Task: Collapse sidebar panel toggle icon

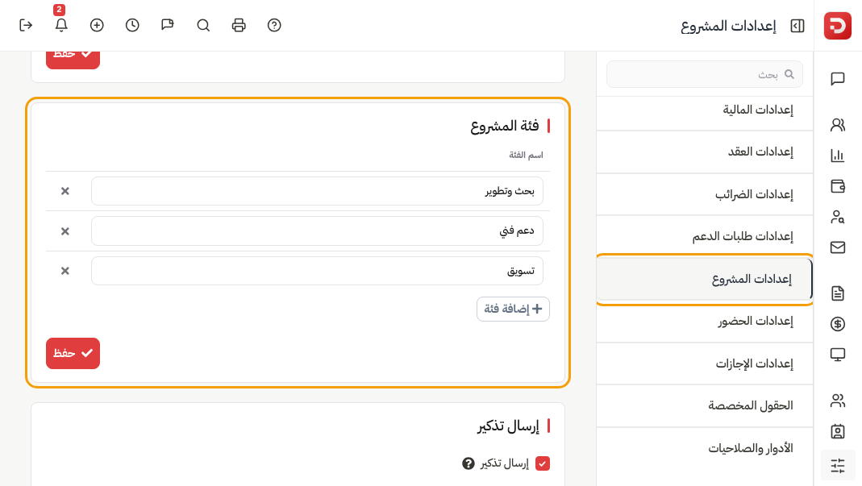Action: [x=797, y=26]
